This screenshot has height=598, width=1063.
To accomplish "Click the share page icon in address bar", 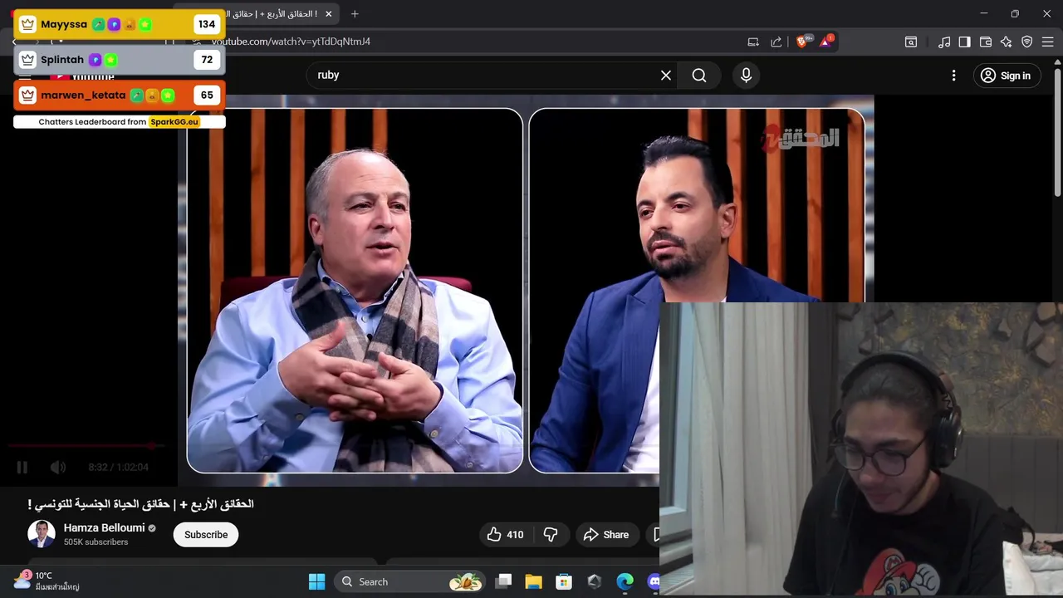I will 776,42.
